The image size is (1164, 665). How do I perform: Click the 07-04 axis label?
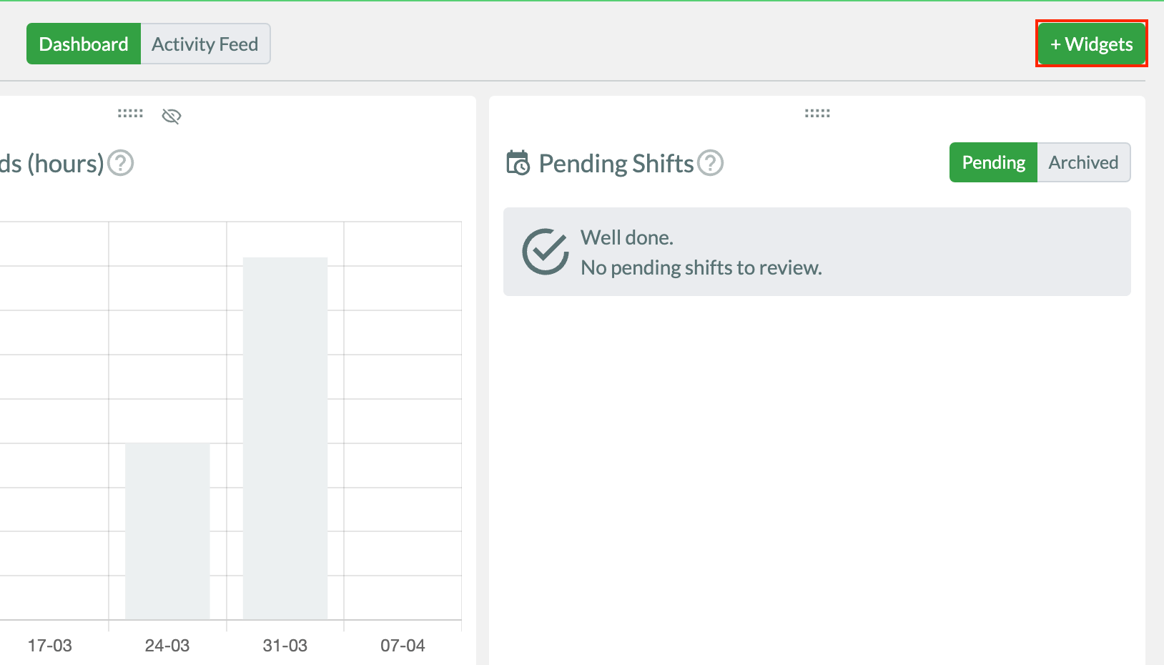pyautogui.click(x=403, y=646)
